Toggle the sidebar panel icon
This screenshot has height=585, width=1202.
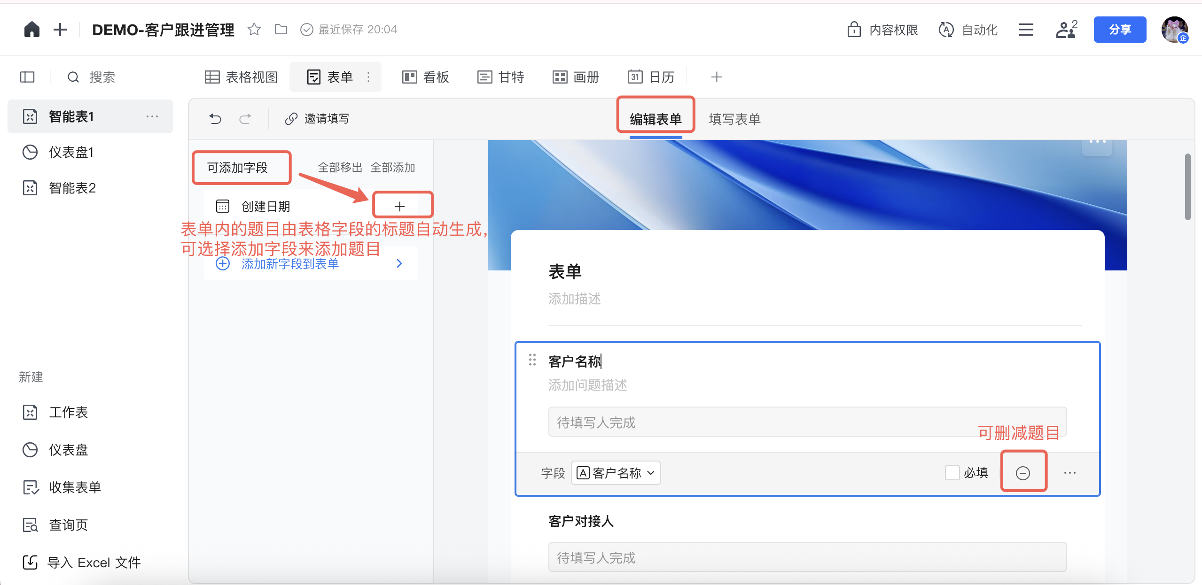tap(27, 77)
